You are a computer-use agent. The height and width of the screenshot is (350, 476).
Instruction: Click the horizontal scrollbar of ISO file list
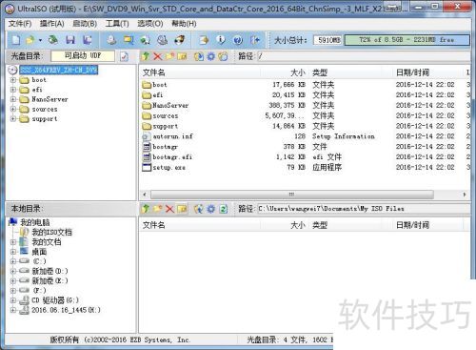click(292, 195)
